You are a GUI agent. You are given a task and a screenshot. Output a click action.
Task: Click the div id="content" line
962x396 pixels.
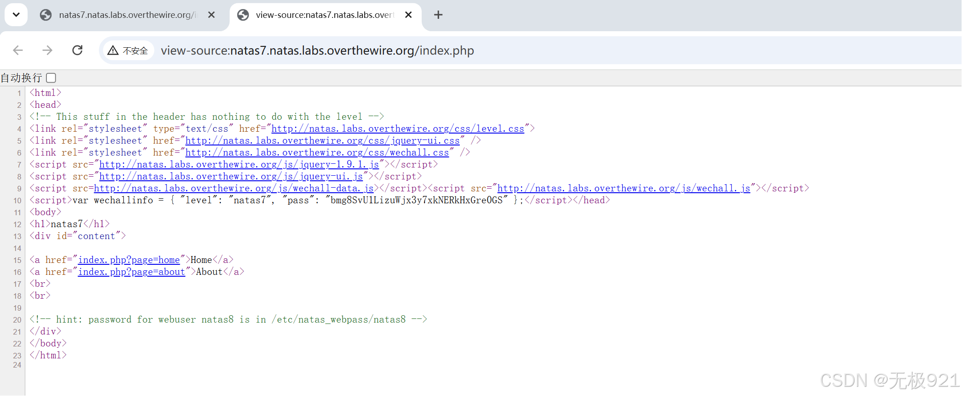78,236
